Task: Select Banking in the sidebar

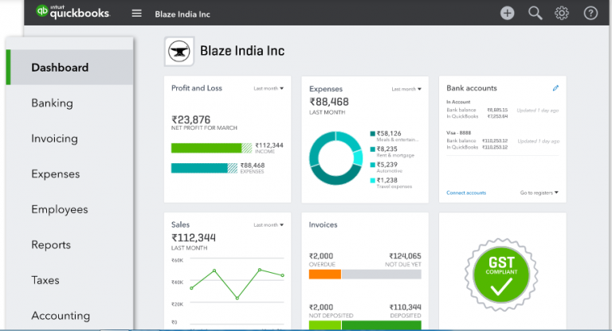Action: coord(52,103)
